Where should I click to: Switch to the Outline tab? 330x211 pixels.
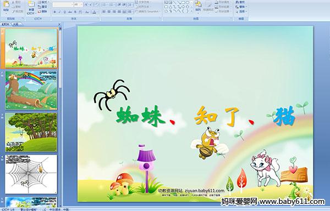click(x=15, y=25)
